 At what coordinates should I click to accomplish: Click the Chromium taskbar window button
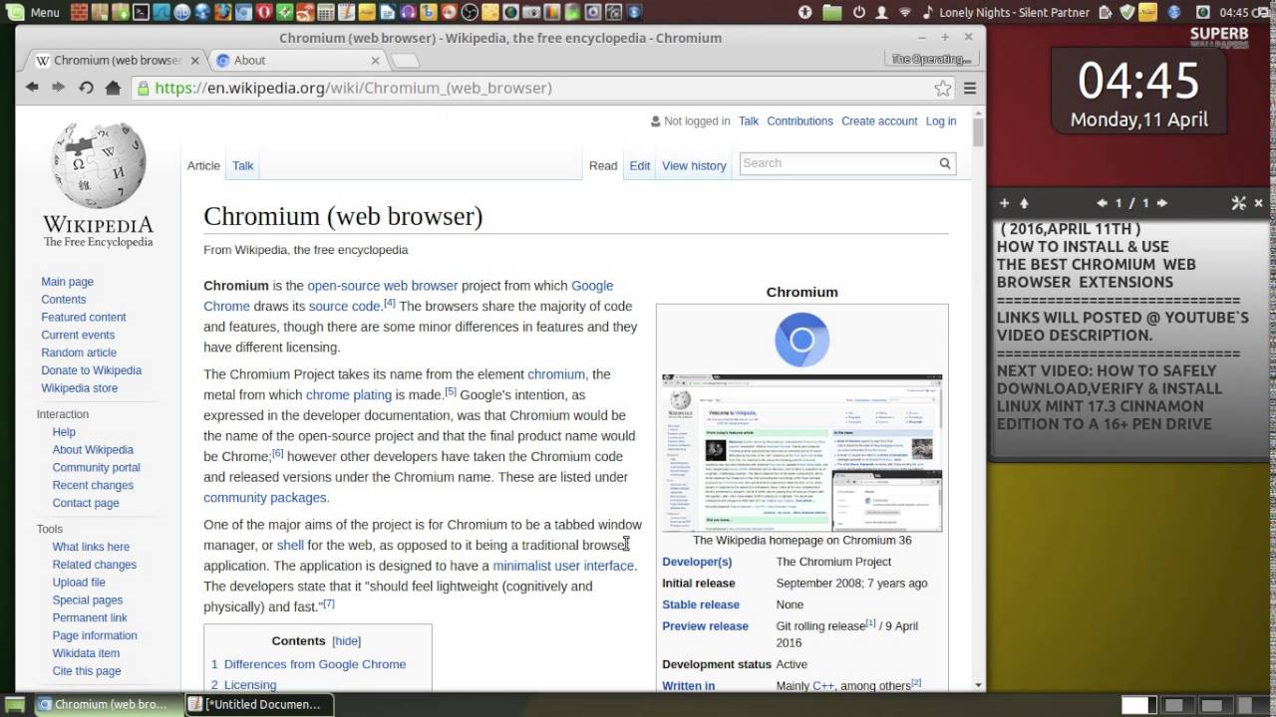tap(107, 705)
